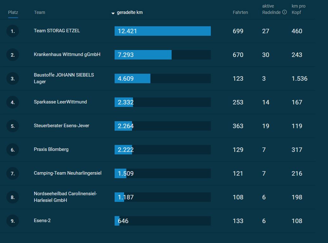Sort by km pro Kopf header
This screenshot has width=328, height=243.
(298, 9)
